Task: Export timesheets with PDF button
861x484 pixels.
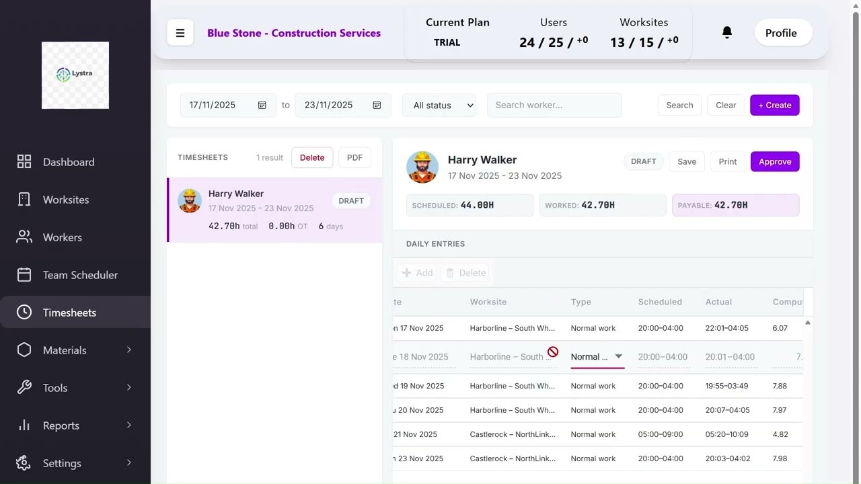Action: (x=354, y=157)
